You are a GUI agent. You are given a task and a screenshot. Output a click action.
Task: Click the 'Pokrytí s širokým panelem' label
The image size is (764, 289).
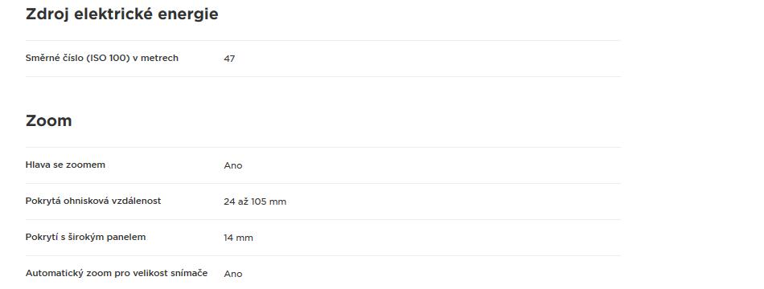click(85, 237)
